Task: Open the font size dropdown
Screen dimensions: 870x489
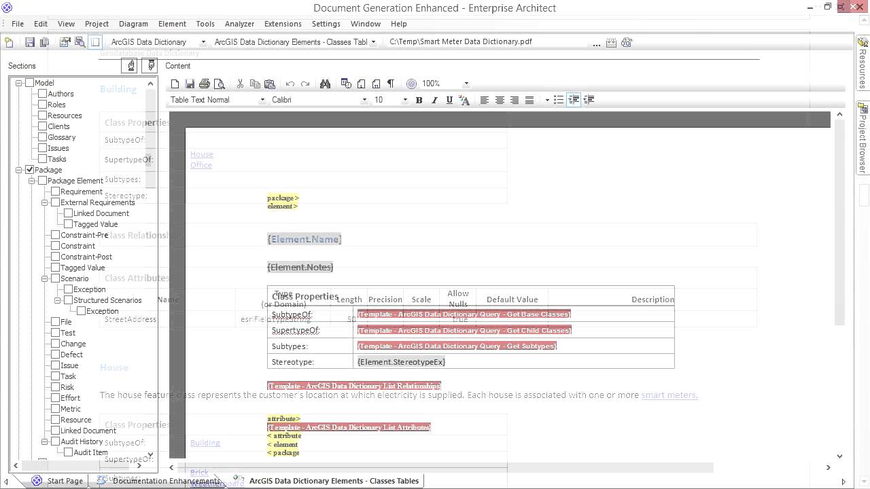Action: coord(405,100)
